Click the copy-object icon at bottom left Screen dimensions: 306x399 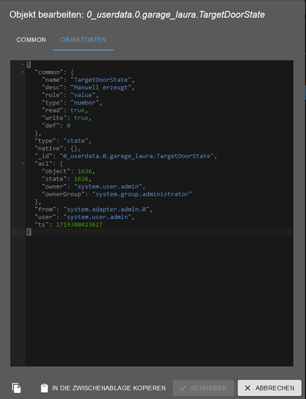click(17, 388)
